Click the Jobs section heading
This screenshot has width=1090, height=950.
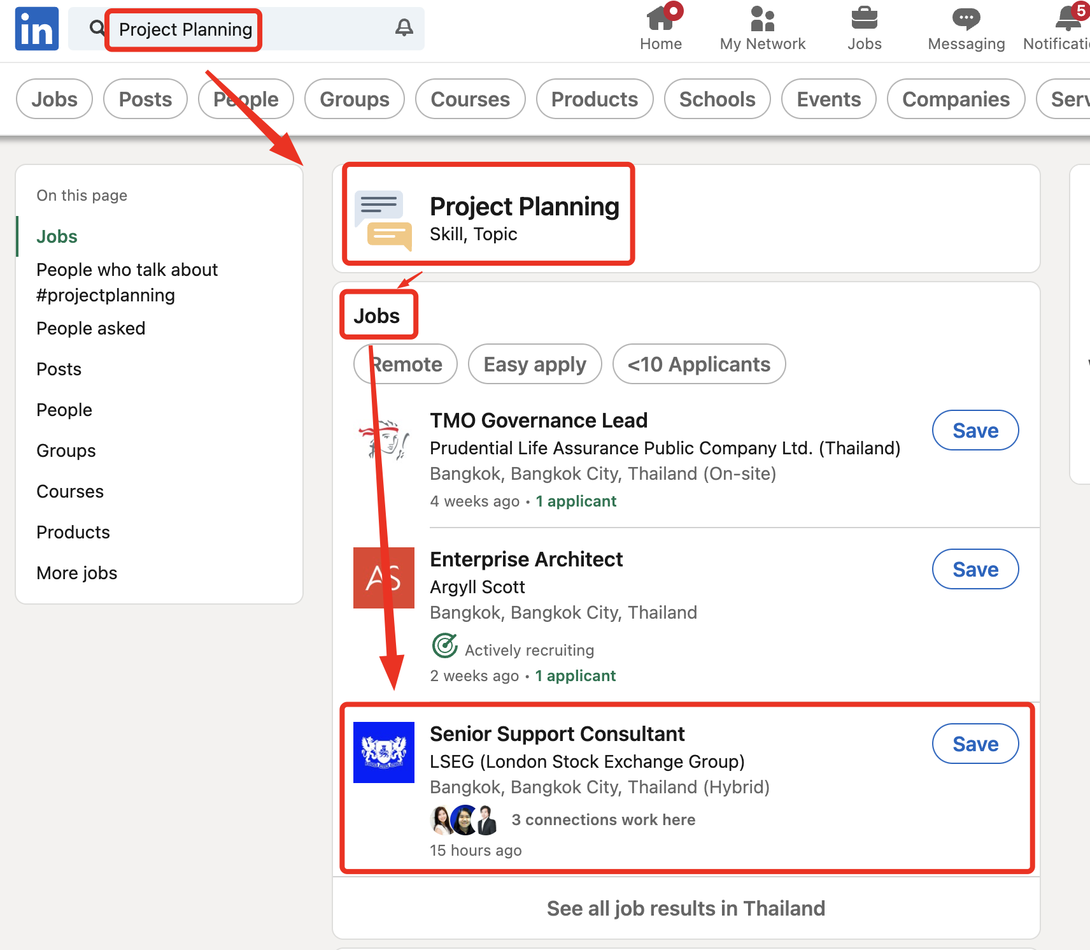[377, 316]
